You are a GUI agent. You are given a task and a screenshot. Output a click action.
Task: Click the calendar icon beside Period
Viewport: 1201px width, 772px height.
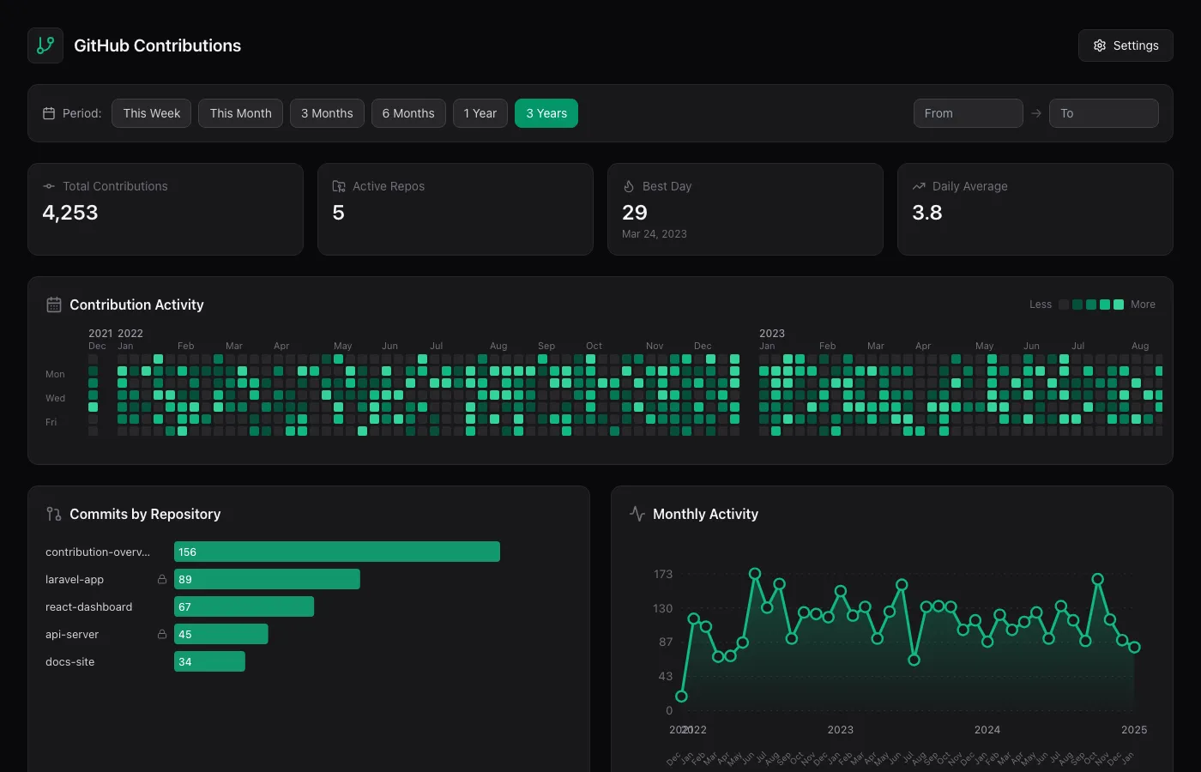(x=49, y=113)
